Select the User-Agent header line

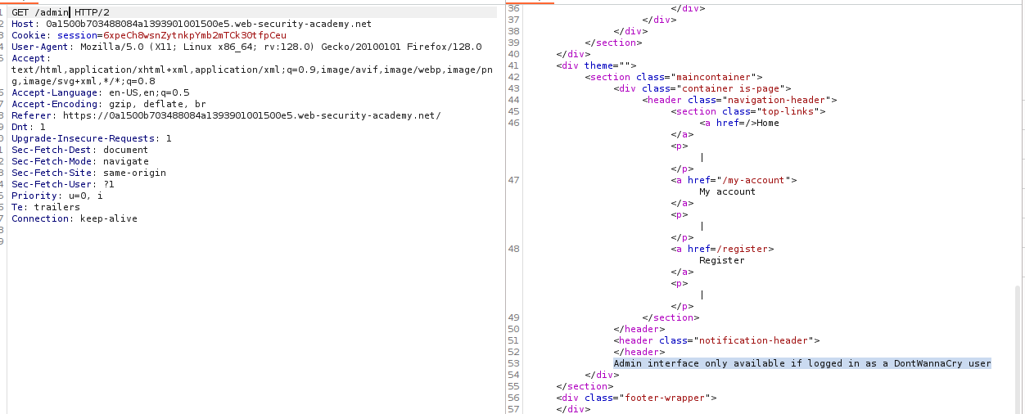[x=246, y=47]
